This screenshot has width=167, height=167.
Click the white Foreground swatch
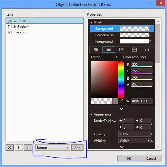[134, 41]
